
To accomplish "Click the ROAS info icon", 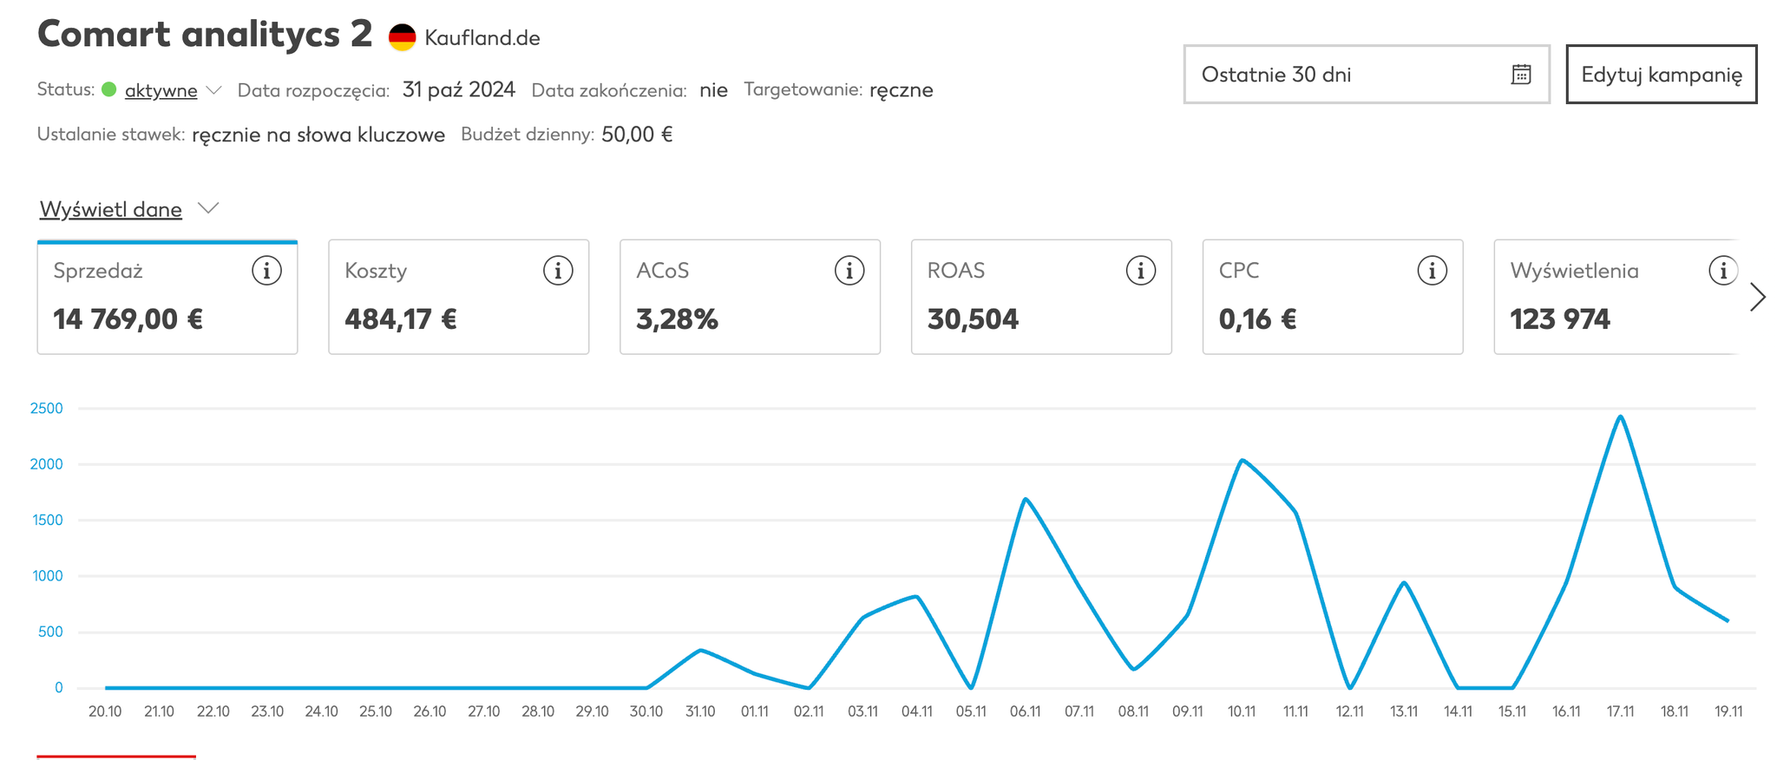I will pos(1141,271).
